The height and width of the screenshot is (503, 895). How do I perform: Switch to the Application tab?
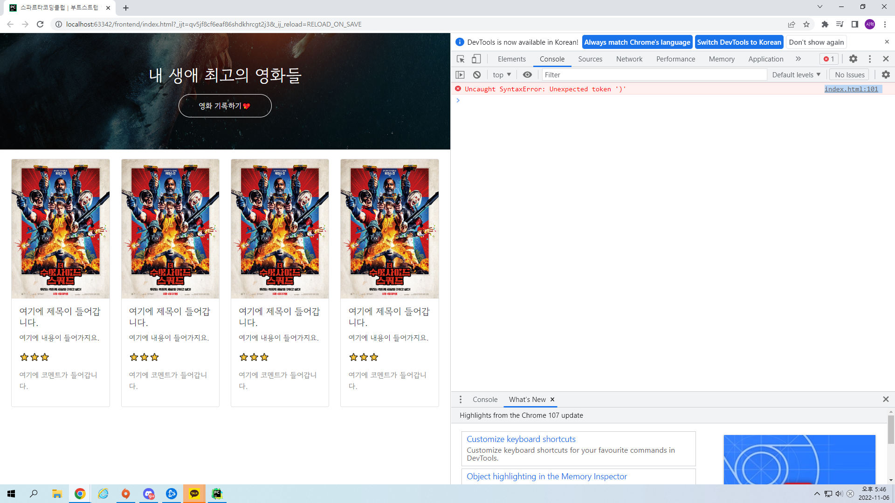pos(765,59)
